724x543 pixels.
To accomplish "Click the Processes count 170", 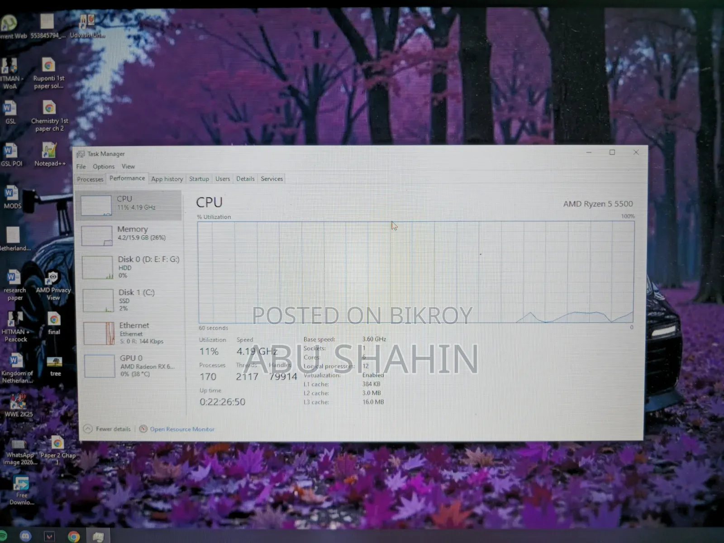I will [x=208, y=376].
